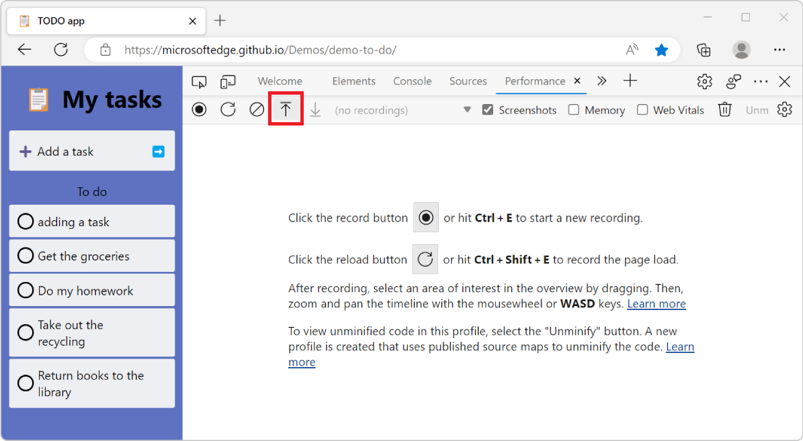The width and height of the screenshot is (803, 441).
Task: Mark 'adding a task' as complete
Action: coord(25,222)
